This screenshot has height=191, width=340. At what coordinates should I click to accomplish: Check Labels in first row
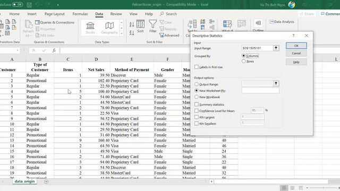click(197, 67)
